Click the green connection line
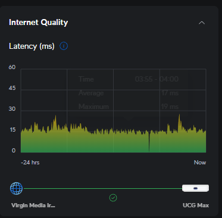This screenshot has height=218, width=222. [x=102, y=188]
